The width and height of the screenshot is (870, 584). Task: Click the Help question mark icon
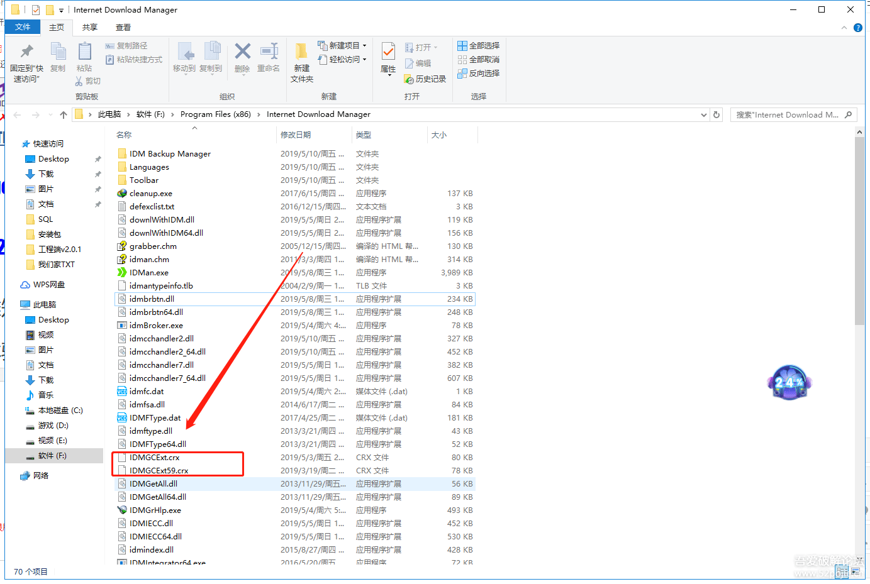pos(858,28)
